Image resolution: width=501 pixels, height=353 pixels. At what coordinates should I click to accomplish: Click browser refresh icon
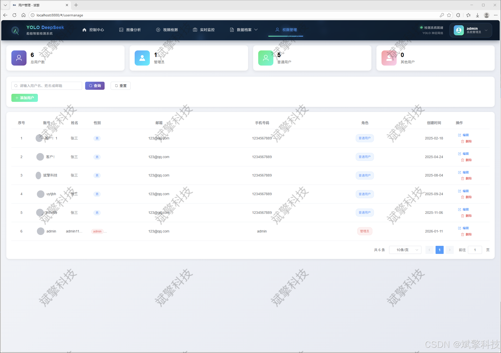point(14,15)
